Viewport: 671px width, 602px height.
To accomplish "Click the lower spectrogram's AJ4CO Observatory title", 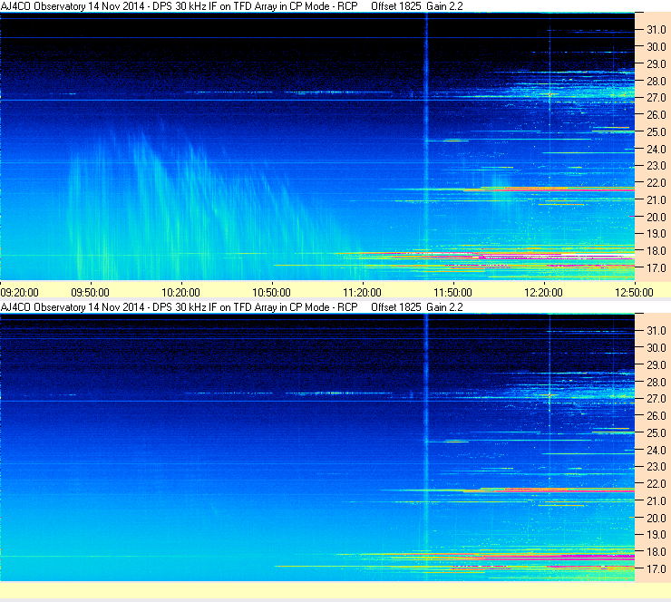I will point(231,306).
